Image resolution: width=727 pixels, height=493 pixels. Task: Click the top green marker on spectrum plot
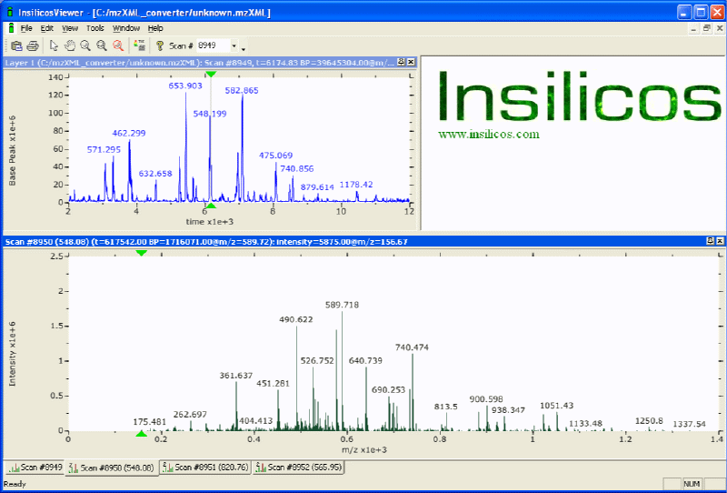pyautogui.click(x=142, y=253)
